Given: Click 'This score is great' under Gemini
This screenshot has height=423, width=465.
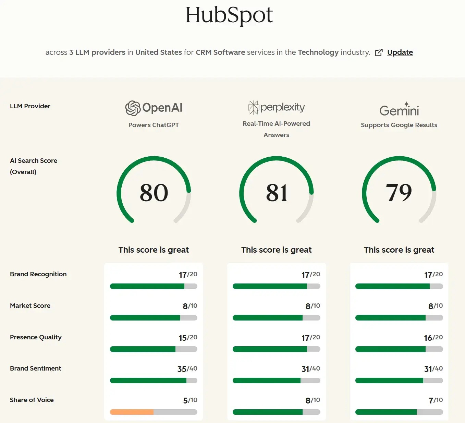Looking at the screenshot, I should [399, 250].
